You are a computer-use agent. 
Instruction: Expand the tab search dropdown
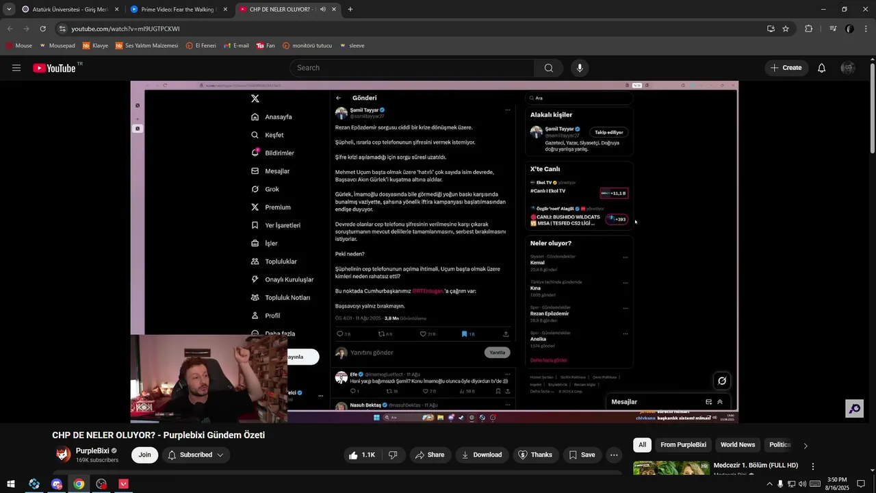tap(9, 10)
